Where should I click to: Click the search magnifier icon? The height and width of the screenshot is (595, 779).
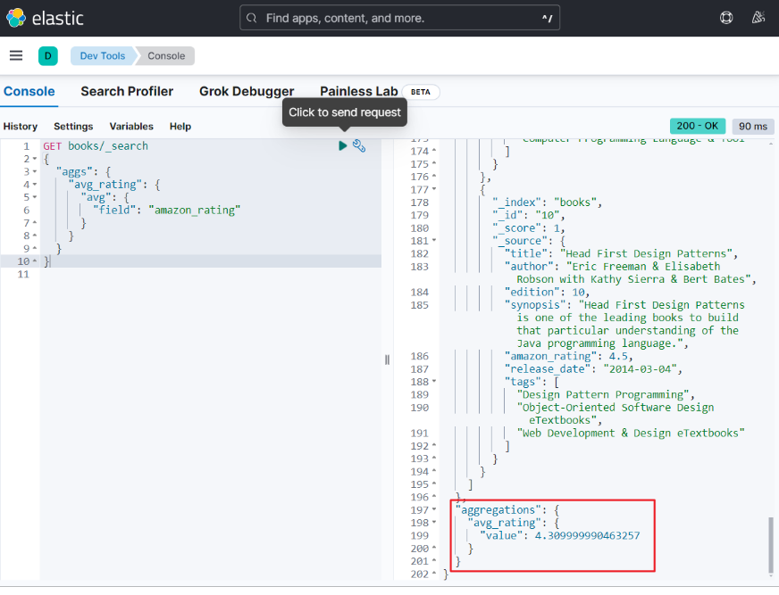pyautogui.click(x=252, y=19)
